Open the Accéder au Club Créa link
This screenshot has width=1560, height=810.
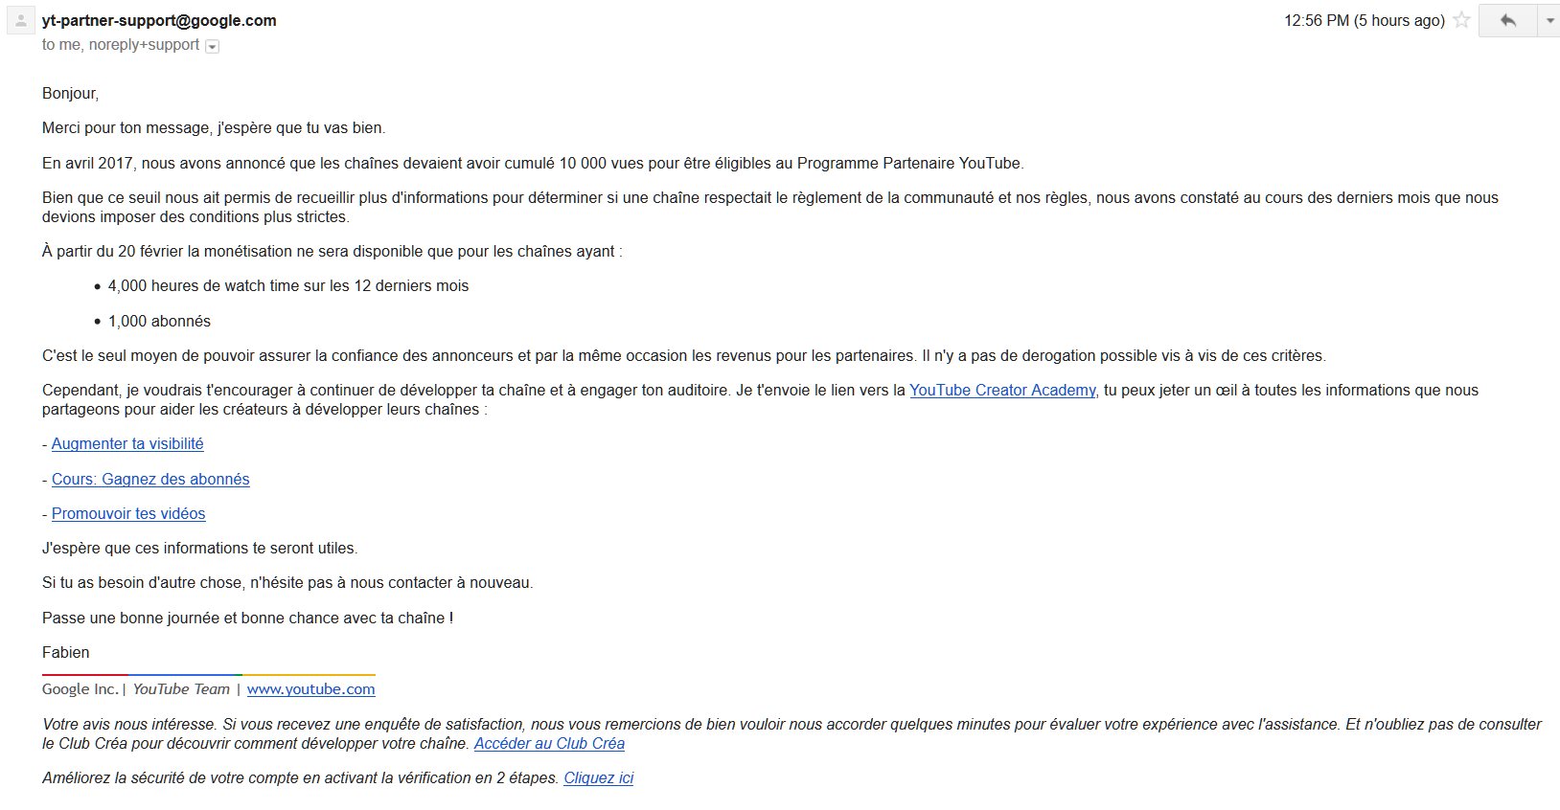pos(549,743)
